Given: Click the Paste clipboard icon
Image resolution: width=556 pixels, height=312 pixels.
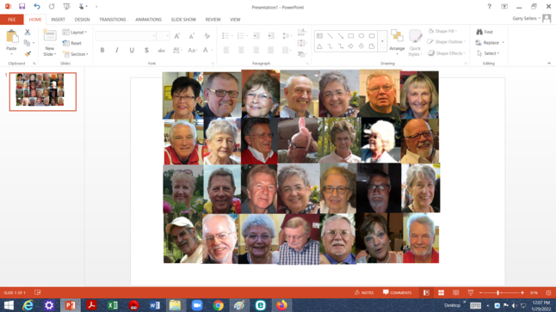Looking at the screenshot, I should click(x=11, y=36).
